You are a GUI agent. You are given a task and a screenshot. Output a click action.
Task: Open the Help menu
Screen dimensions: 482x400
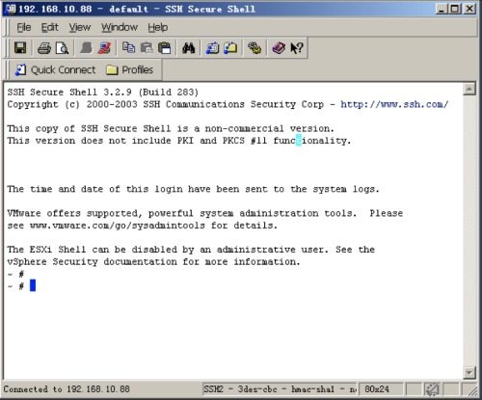158,27
